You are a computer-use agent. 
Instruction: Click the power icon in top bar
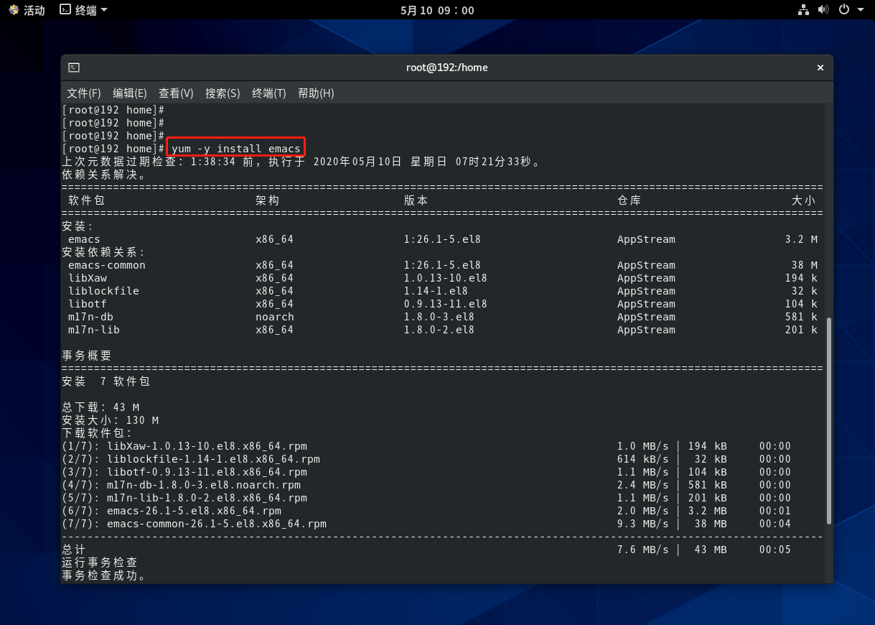(x=844, y=10)
